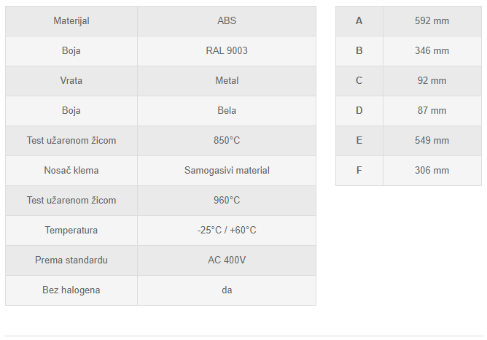Select the Vrata row label

click(71, 81)
